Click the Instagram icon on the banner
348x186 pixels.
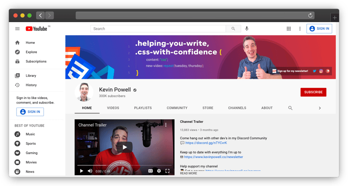point(321,71)
